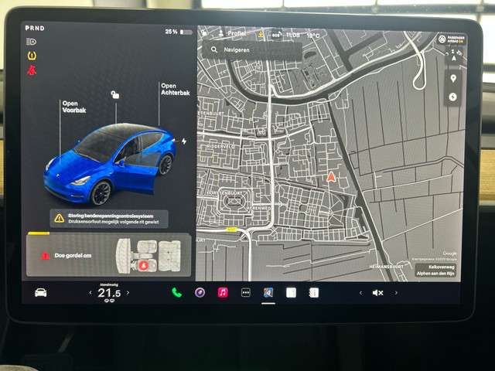Tap the Kalkovenweg location label
495x371 pixels.
(436, 271)
